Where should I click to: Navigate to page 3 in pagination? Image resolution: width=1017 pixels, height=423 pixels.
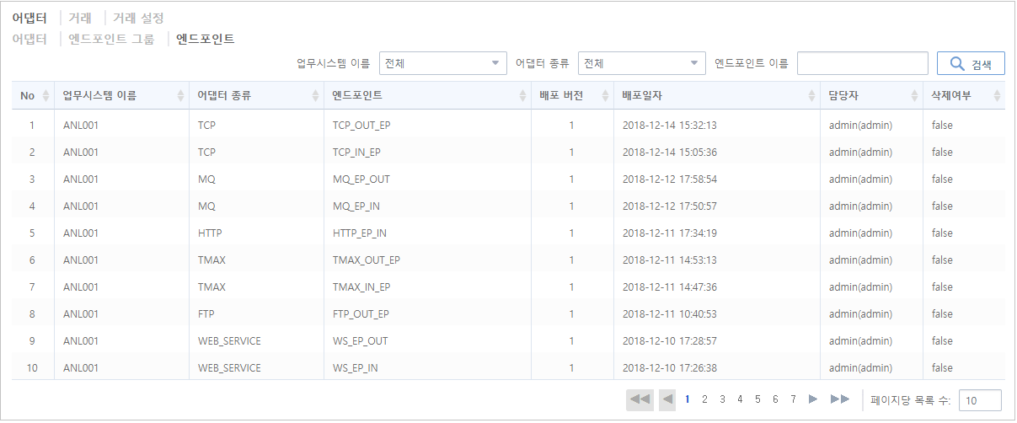[x=722, y=399]
